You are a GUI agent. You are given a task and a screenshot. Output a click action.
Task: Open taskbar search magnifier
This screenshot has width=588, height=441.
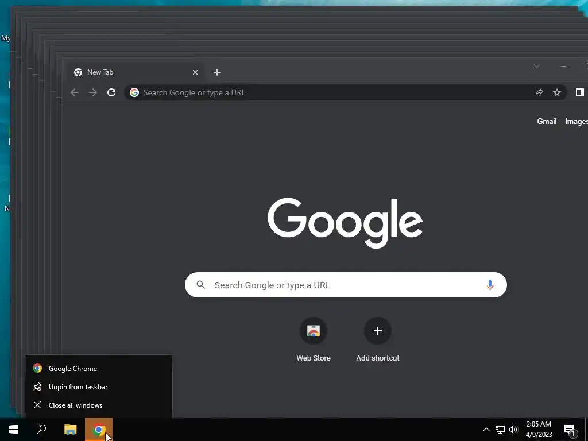pyautogui.click(x=41, y=430)
